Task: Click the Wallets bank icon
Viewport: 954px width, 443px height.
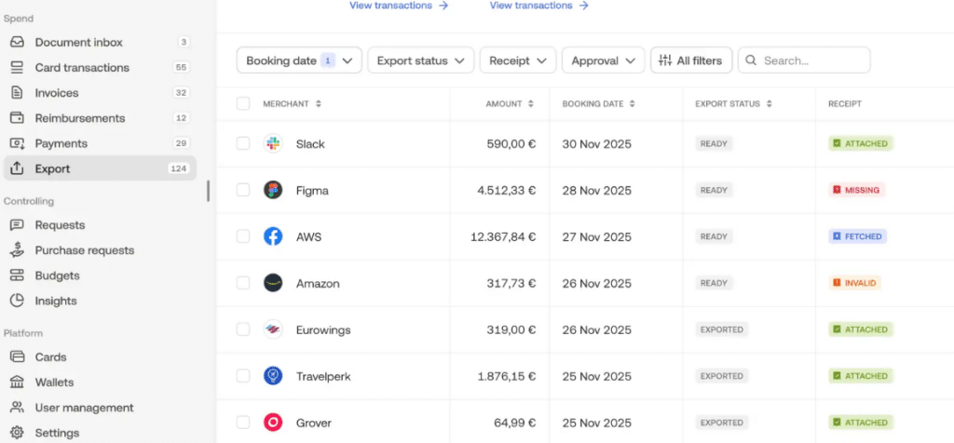Action: coord(17,383)
